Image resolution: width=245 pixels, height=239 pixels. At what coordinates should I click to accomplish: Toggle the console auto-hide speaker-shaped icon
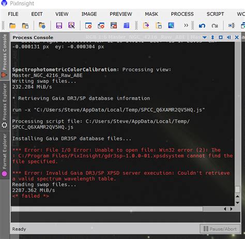pyautogui.click(x=229, y=37)
